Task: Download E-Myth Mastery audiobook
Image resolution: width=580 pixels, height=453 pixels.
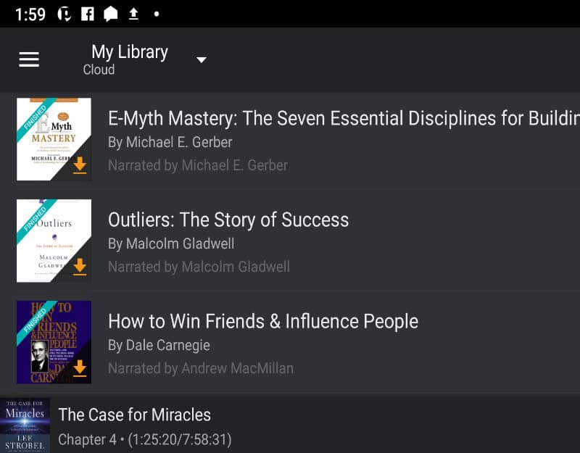Action: tap(80, 166)
